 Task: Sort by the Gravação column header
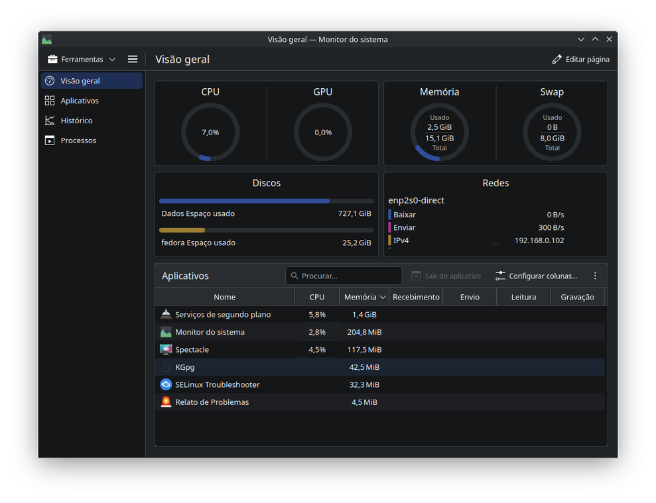click(577, 297)
